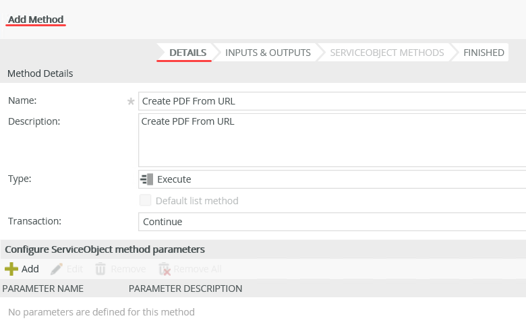Go to the INPUTS & OUTPUTS step

pos(268,53)
